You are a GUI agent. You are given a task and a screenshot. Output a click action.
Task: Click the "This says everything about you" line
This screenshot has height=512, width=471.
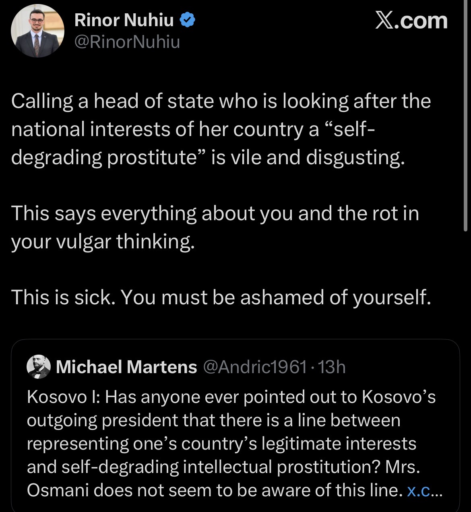pos(215,213)
